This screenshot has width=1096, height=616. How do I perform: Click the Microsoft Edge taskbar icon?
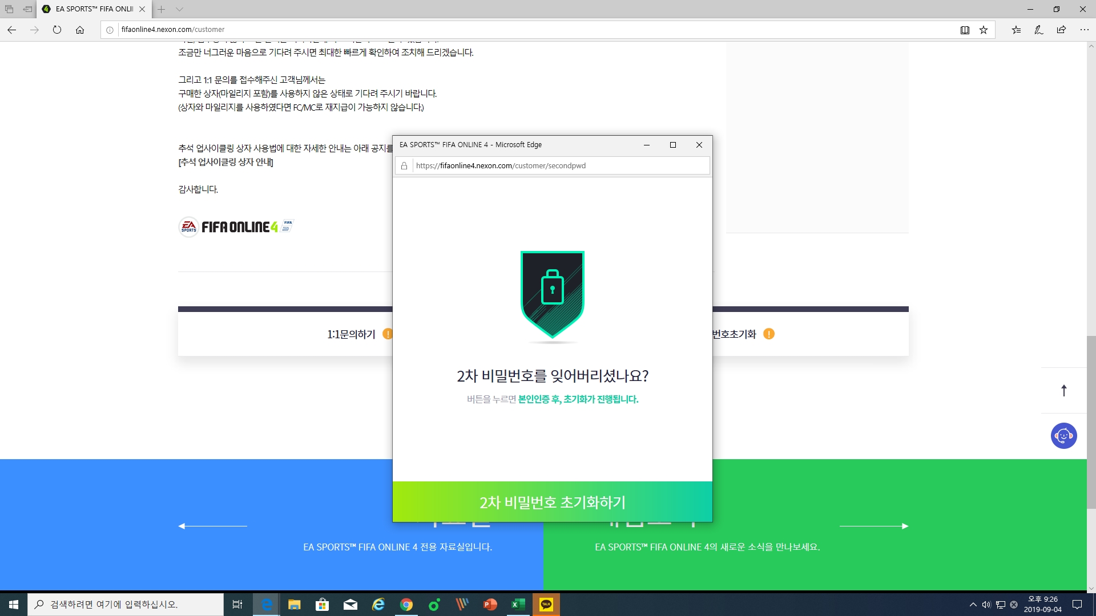point(266,605)
